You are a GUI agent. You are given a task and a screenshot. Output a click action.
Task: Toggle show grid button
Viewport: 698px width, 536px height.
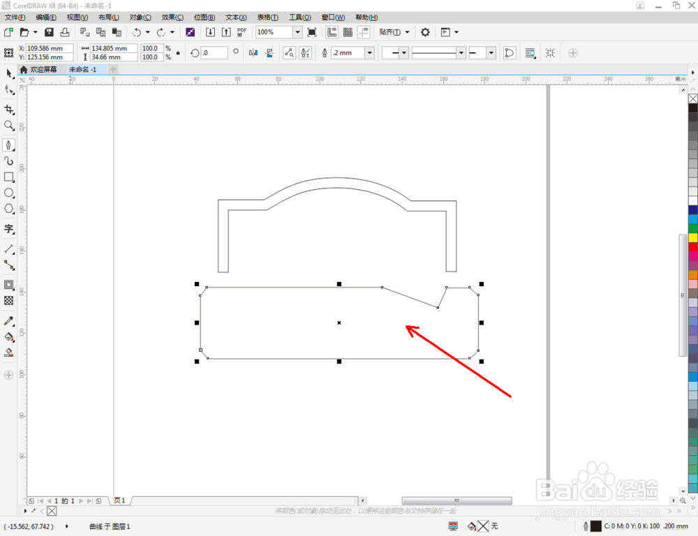pyautogui.click(x=348, y=32)
